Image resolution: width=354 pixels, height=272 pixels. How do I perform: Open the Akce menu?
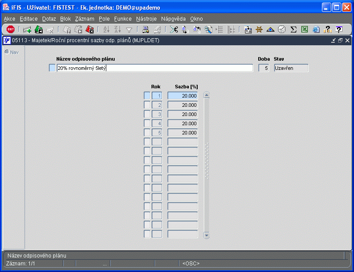tap(10, 19)
